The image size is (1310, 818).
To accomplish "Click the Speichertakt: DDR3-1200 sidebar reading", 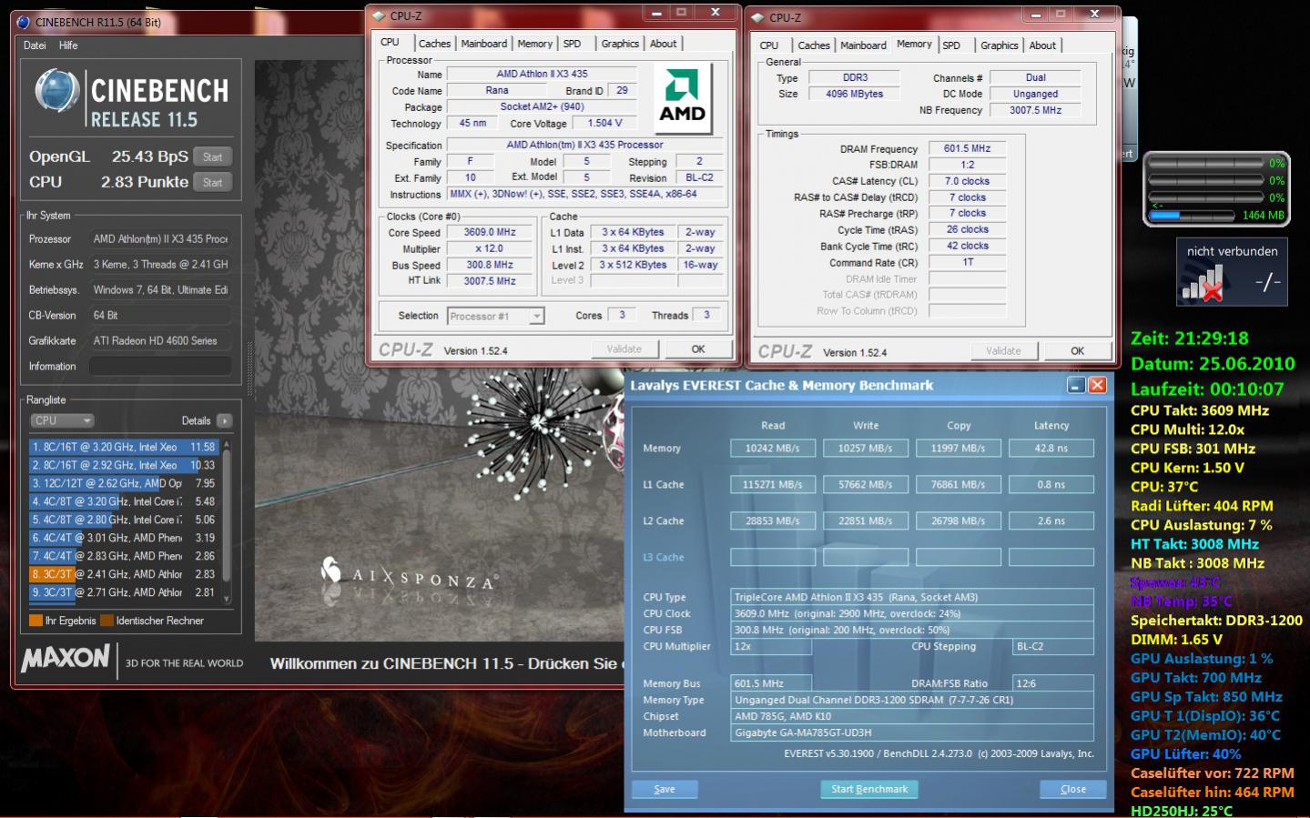I will 1216,621.
